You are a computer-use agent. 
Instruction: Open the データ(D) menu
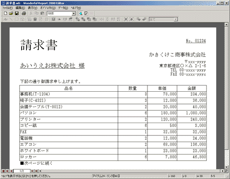63,8
